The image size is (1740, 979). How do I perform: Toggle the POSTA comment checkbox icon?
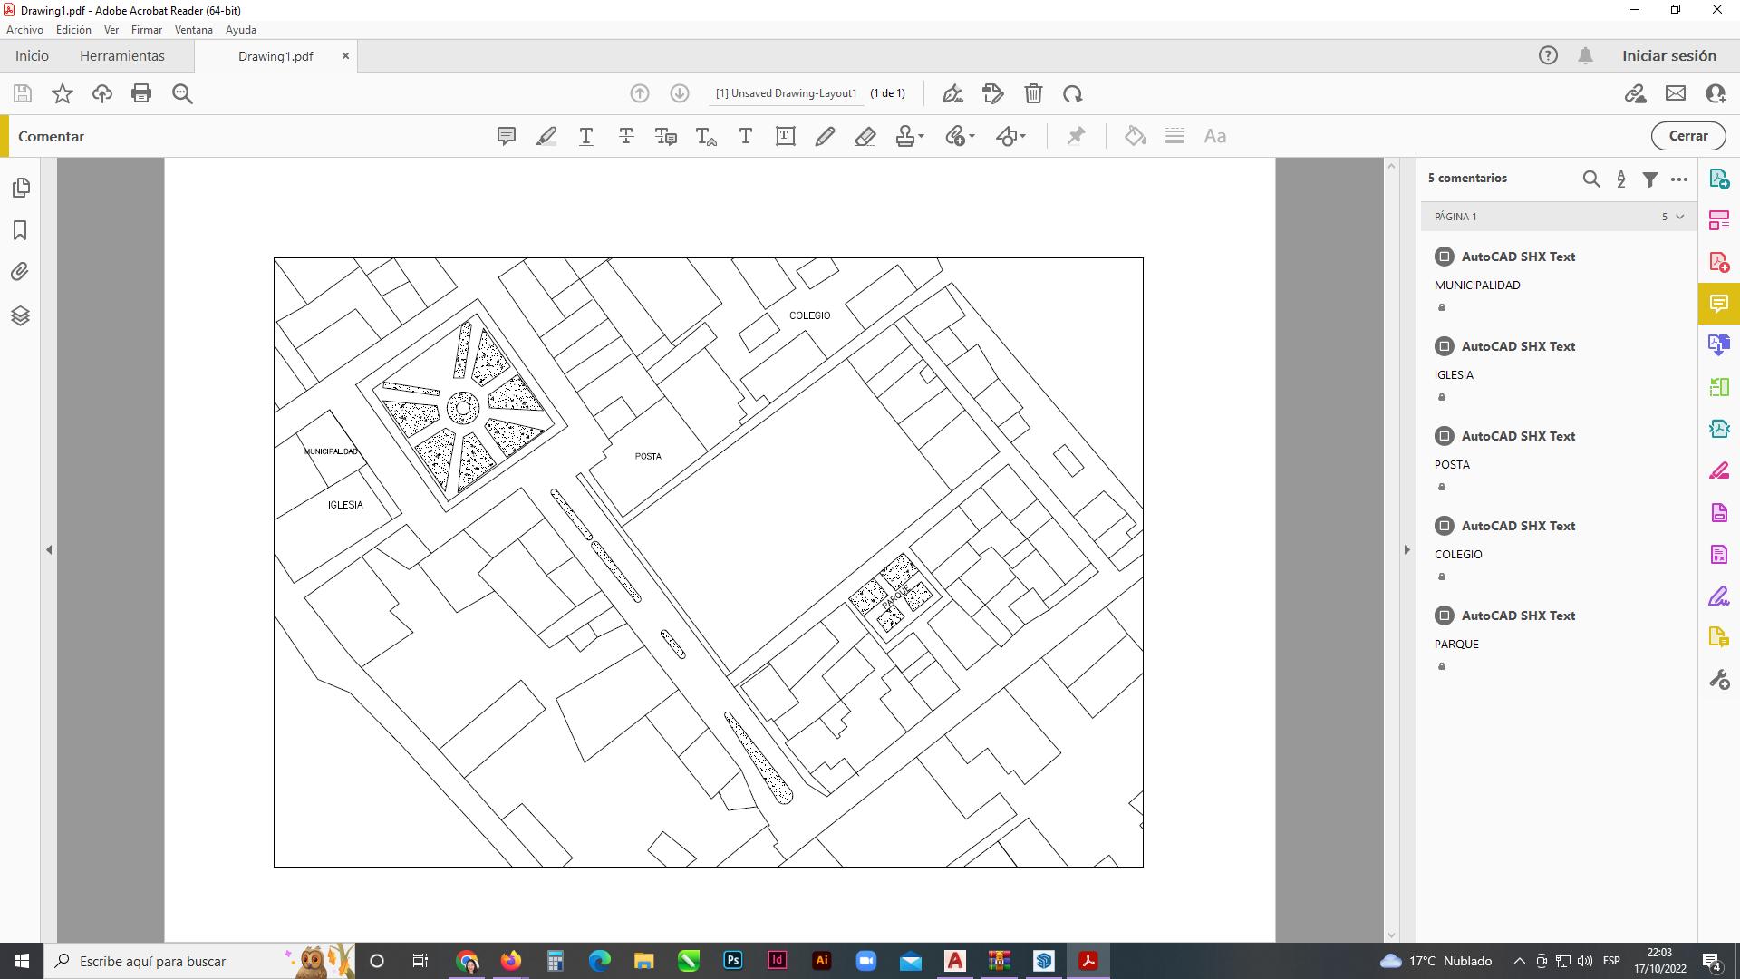click(x=1445, y=436)
